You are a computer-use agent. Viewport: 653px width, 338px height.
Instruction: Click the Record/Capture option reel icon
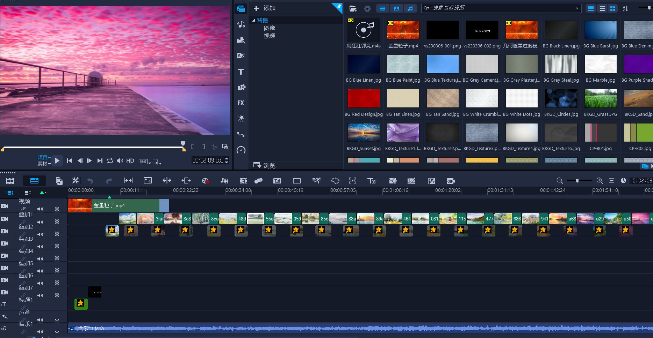click(205, 181)
